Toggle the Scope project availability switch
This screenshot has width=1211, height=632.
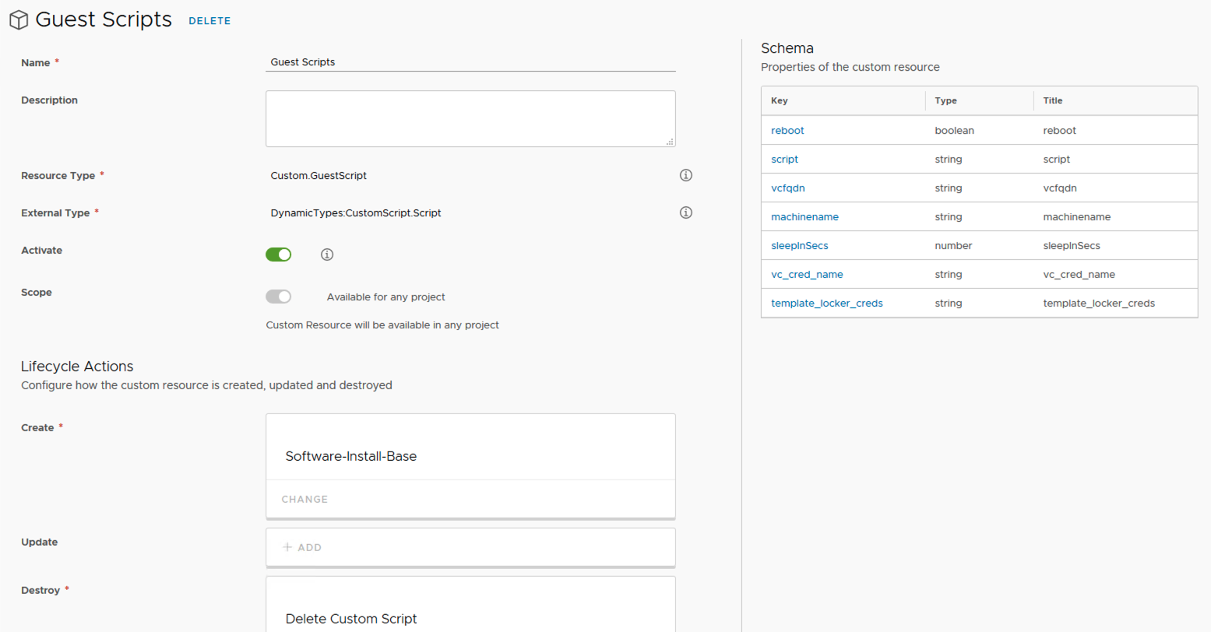tap(279, 297)
